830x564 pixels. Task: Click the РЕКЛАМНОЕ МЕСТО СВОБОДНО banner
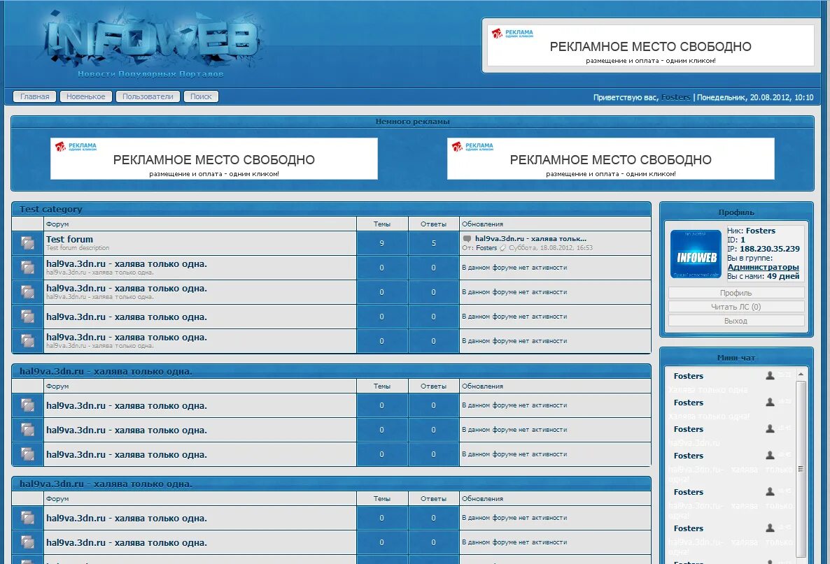(x=651, y=47)
